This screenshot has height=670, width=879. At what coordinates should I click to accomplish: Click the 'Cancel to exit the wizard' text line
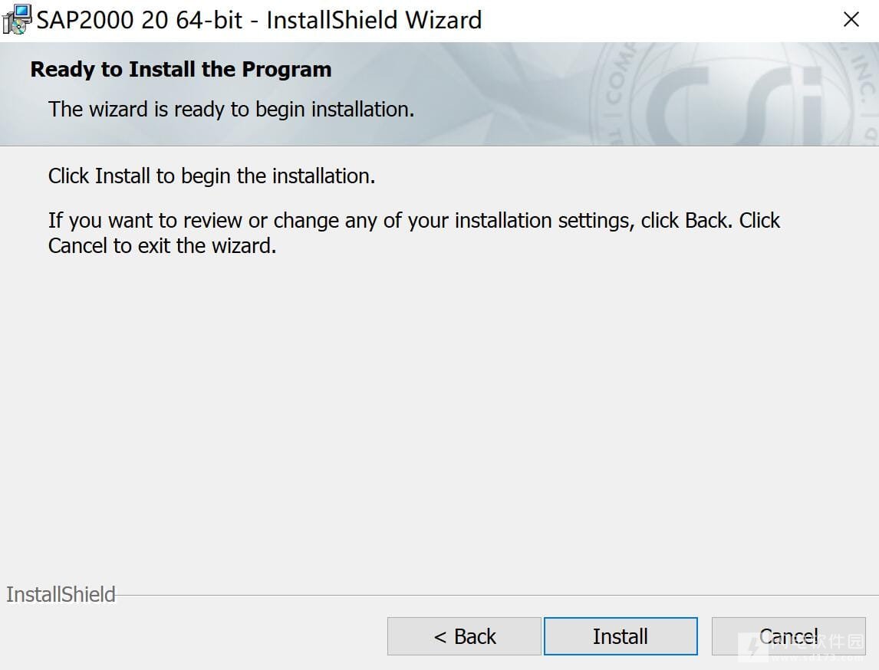coord(162,246)
